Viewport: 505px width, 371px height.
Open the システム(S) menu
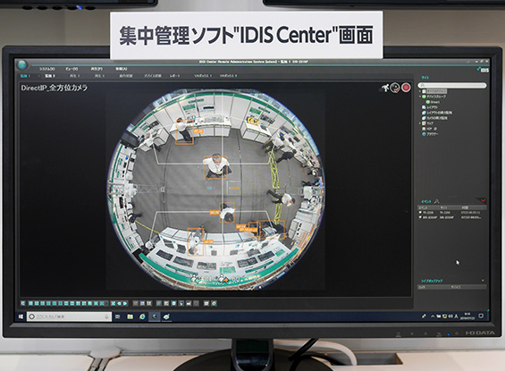pos(47,69)
